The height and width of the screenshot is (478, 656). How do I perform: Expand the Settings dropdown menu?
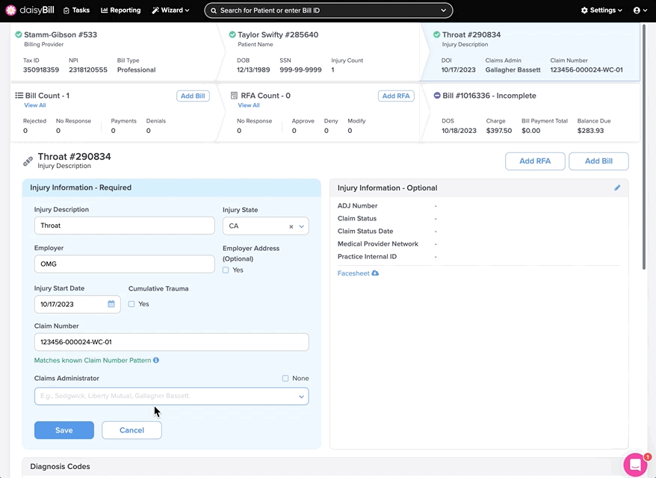pyautogui.click(x=601, y=10)
